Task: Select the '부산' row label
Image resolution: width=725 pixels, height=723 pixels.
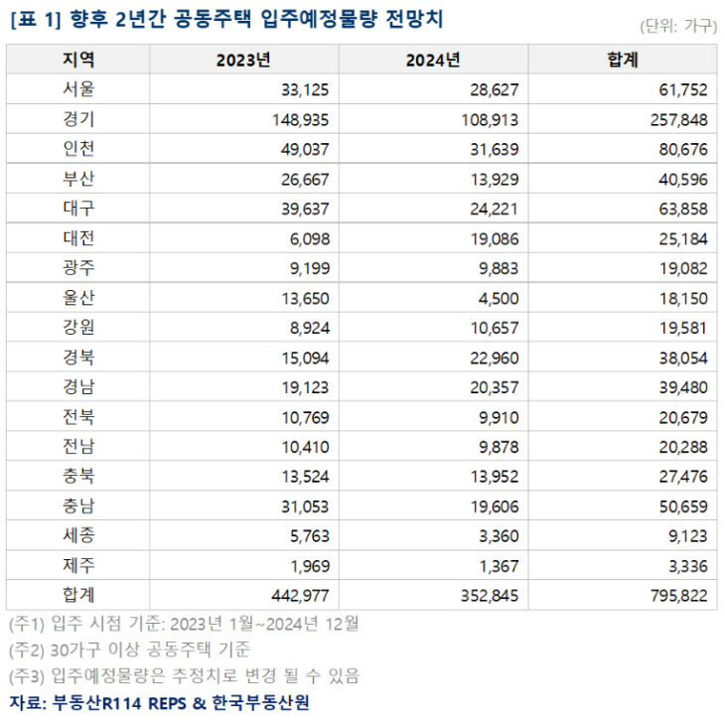Action: coord(78,179)
